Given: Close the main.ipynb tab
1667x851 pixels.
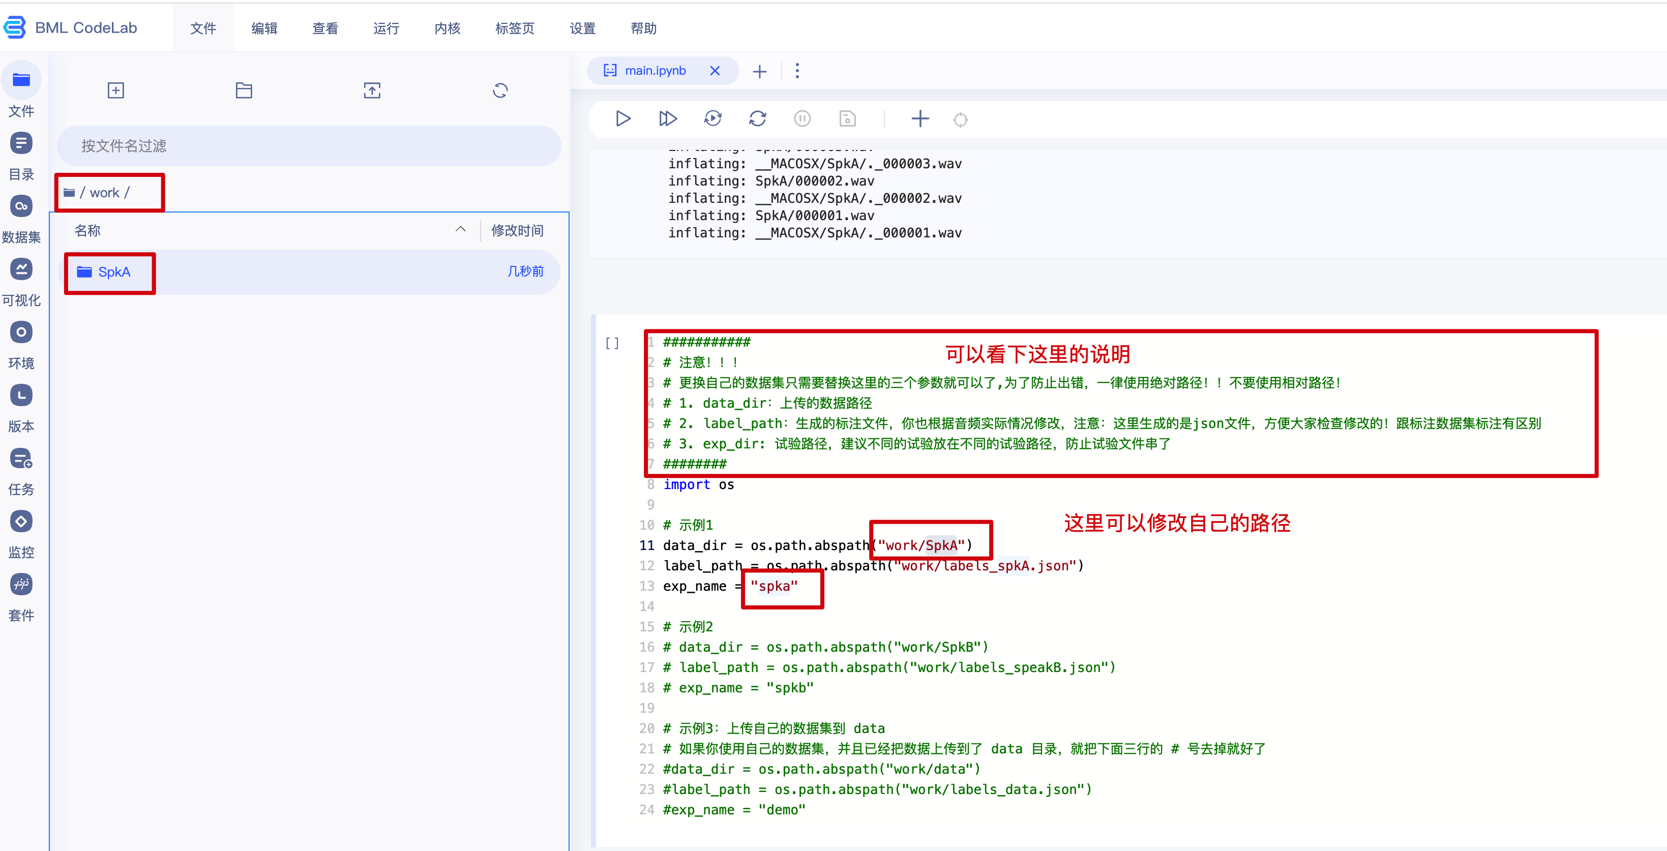Looking at the screenshot, I should pyautogui.click(x=715, y=71).
